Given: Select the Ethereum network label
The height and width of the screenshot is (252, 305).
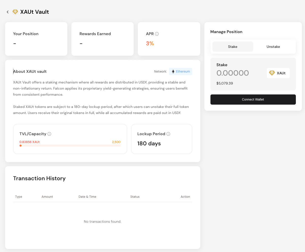Looking at the screenshot, I should click(x=183, y=72).
